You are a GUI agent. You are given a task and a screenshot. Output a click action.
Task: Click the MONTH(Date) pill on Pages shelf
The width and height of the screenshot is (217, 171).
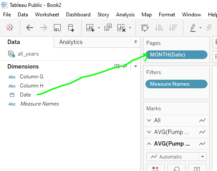tap(176, 55)
